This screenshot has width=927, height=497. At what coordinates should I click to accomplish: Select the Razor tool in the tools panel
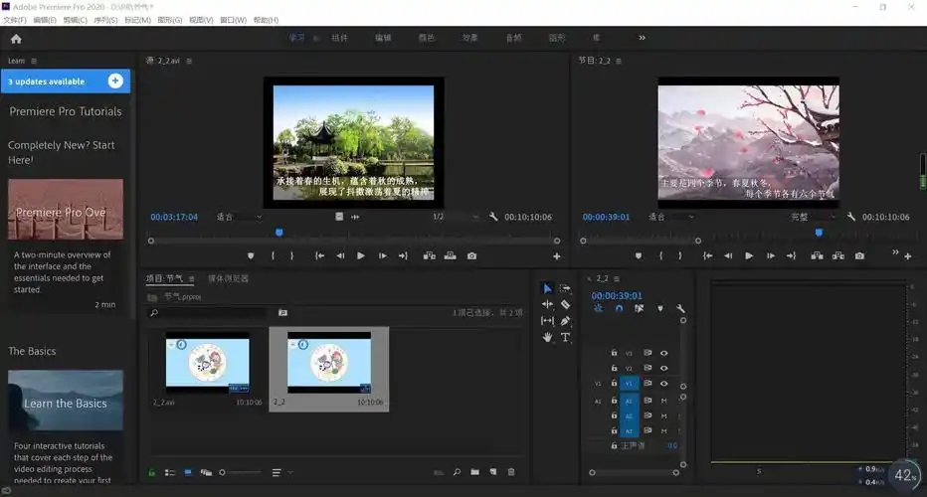tap(565, 305)
